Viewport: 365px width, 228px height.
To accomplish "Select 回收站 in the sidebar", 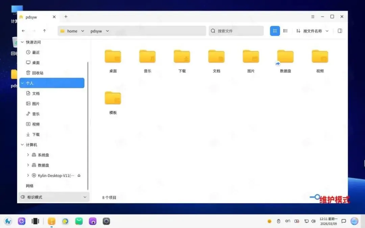I will (38, 73).
